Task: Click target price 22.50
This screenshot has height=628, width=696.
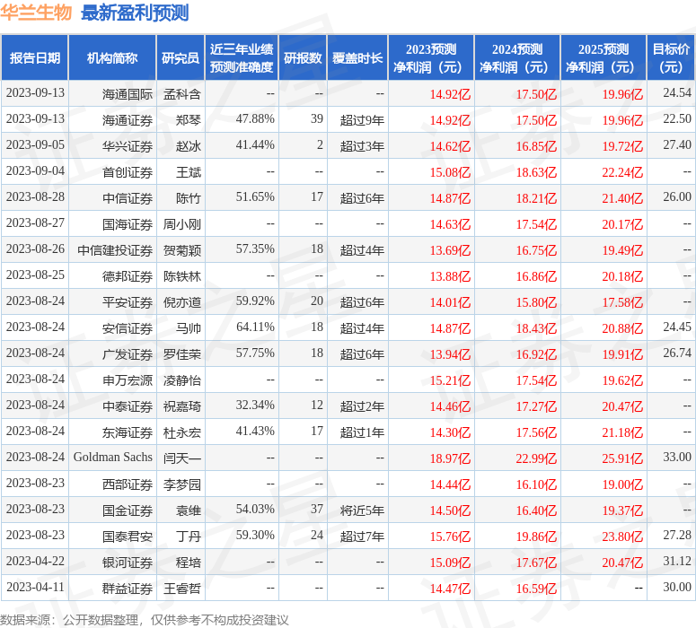Action: [677, 118]
